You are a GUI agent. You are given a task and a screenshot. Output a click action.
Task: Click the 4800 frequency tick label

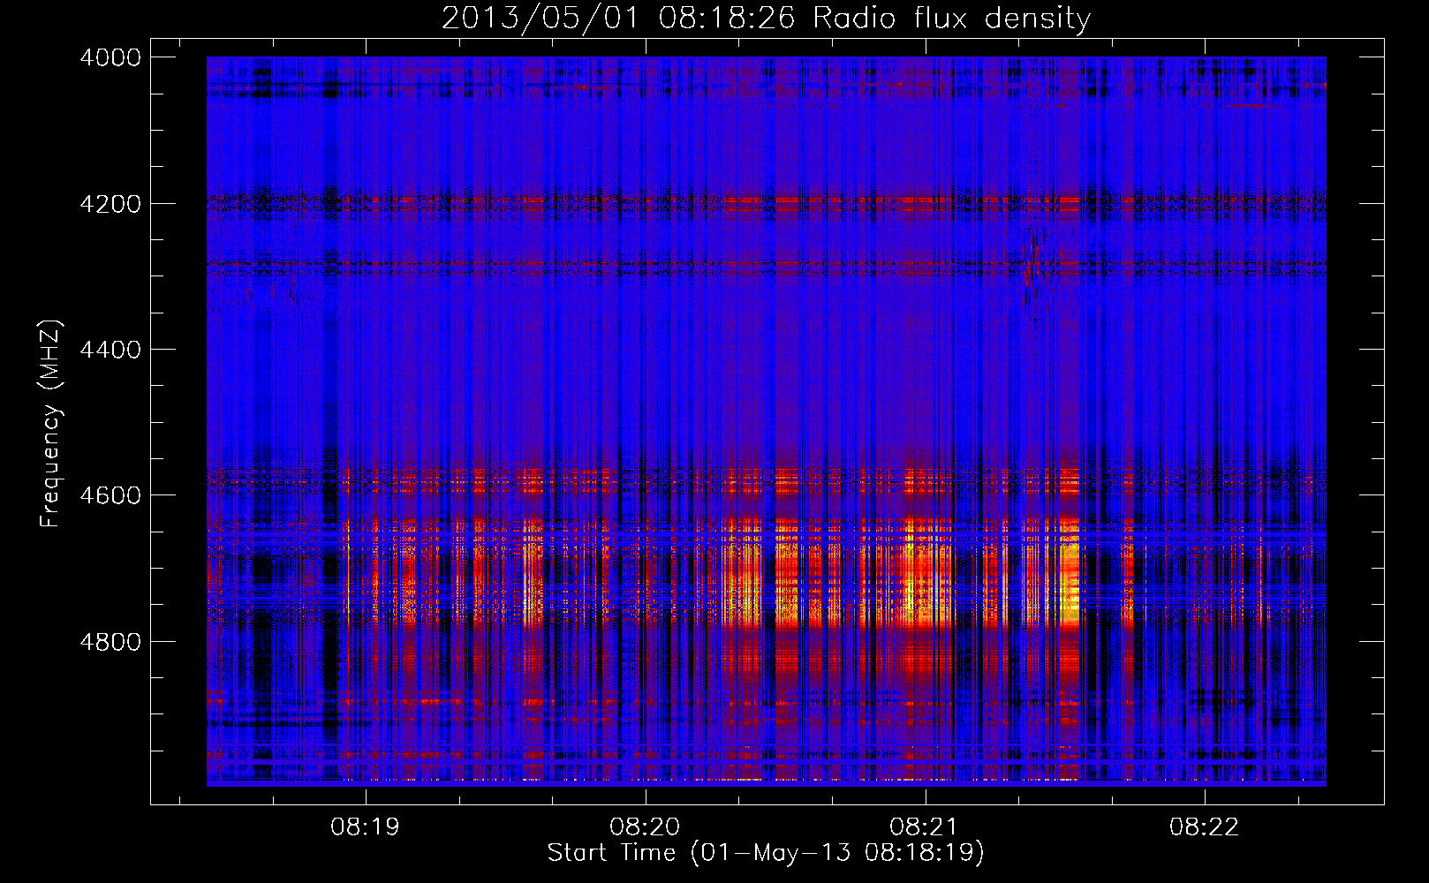(110, 642)
